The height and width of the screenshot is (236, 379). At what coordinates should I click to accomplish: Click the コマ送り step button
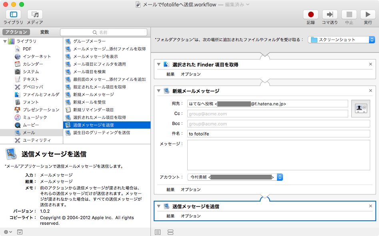click(330, 14)
